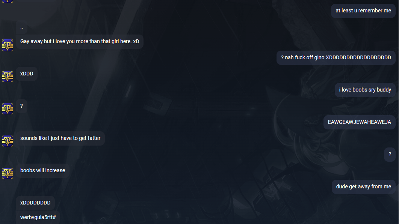The height and width of the screenshot is (224, 399).
Task: Click the 'boobs will increase' message text
Action: 43,170
